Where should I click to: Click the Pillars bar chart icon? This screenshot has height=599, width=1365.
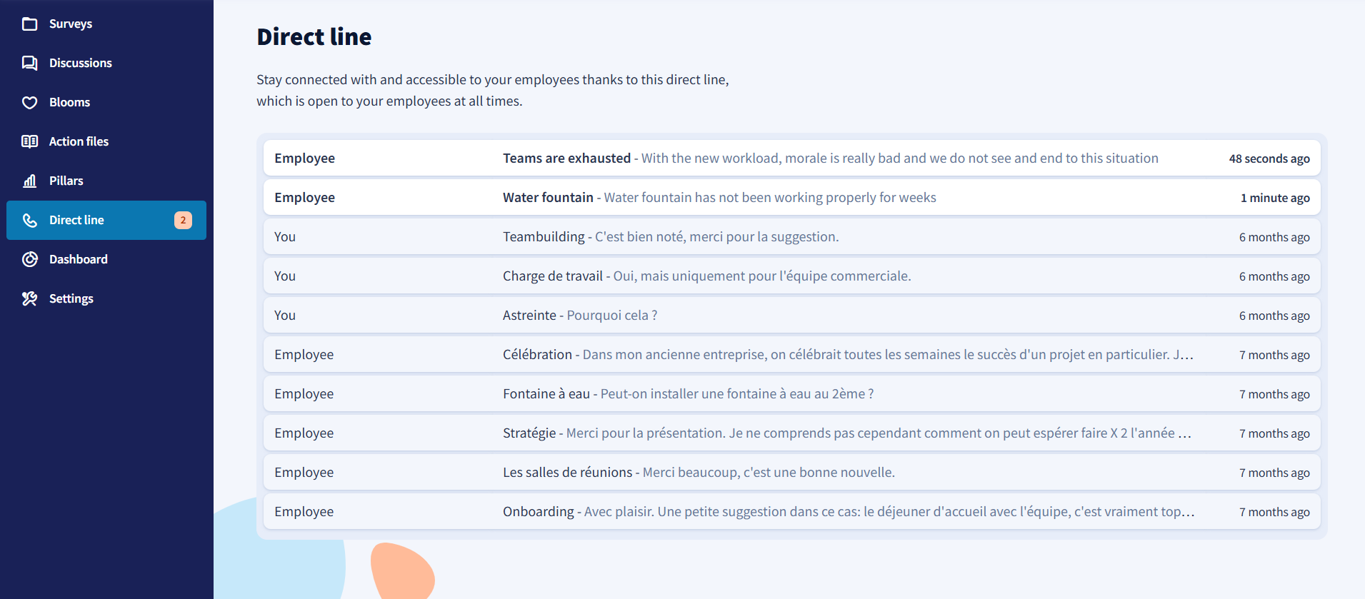[29, 181]
